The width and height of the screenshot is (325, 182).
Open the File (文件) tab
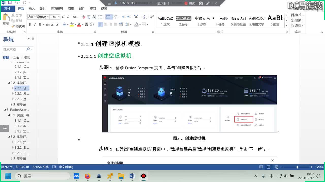point(8,9)
